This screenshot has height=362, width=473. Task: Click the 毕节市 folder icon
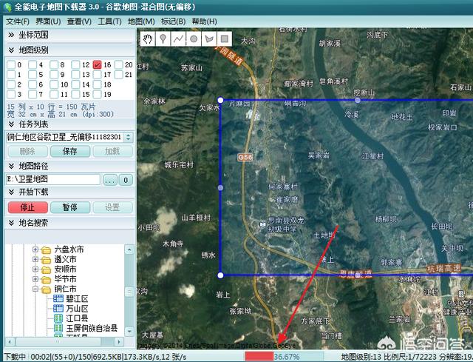click(x=46, y=279)
